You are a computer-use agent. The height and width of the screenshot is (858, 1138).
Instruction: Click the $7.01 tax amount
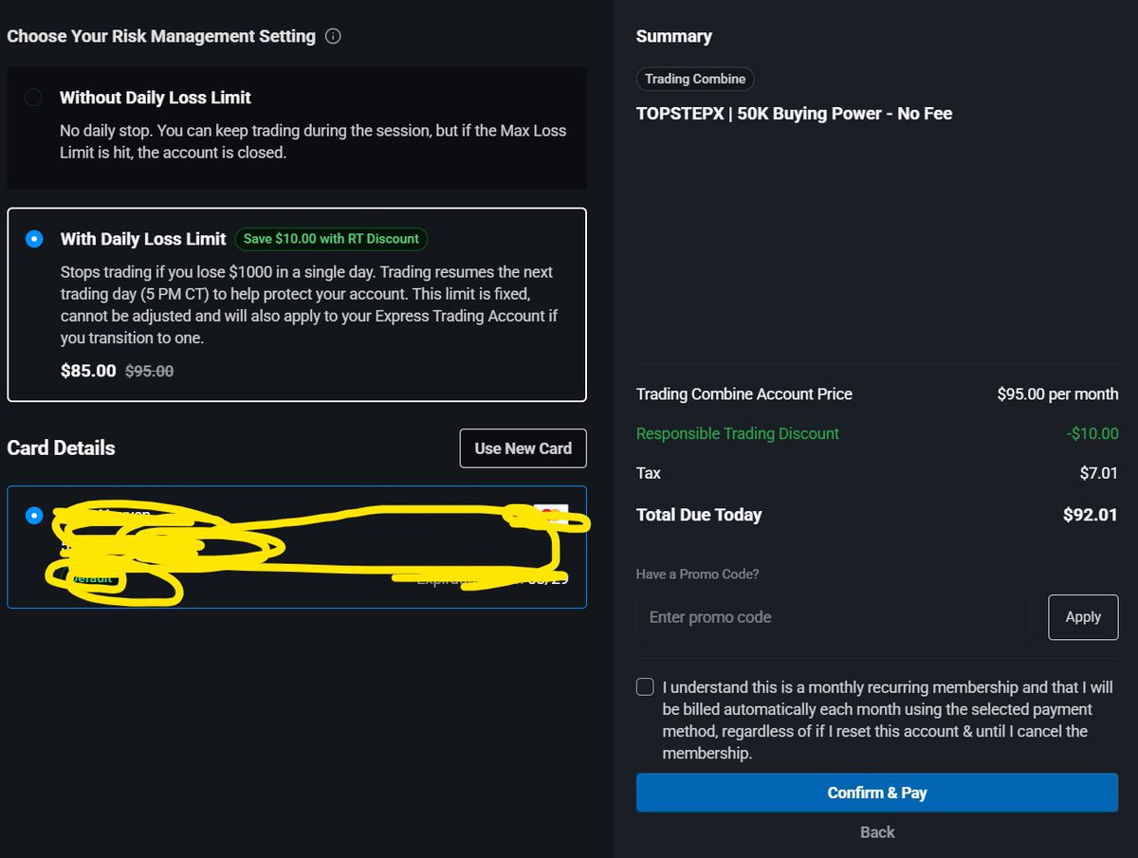pyautogui.click(x=1098, y=473)
